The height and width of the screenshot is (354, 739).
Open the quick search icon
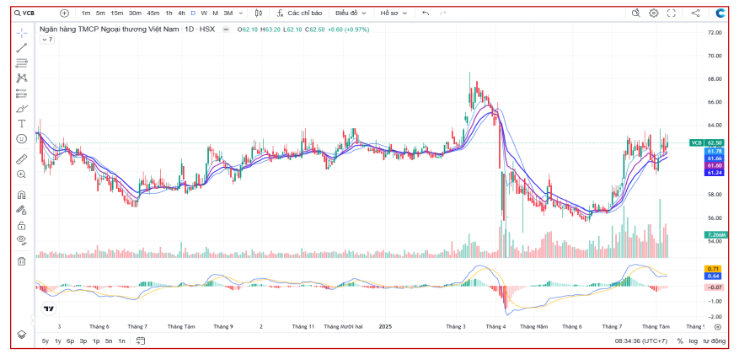(x=636, y=13)
